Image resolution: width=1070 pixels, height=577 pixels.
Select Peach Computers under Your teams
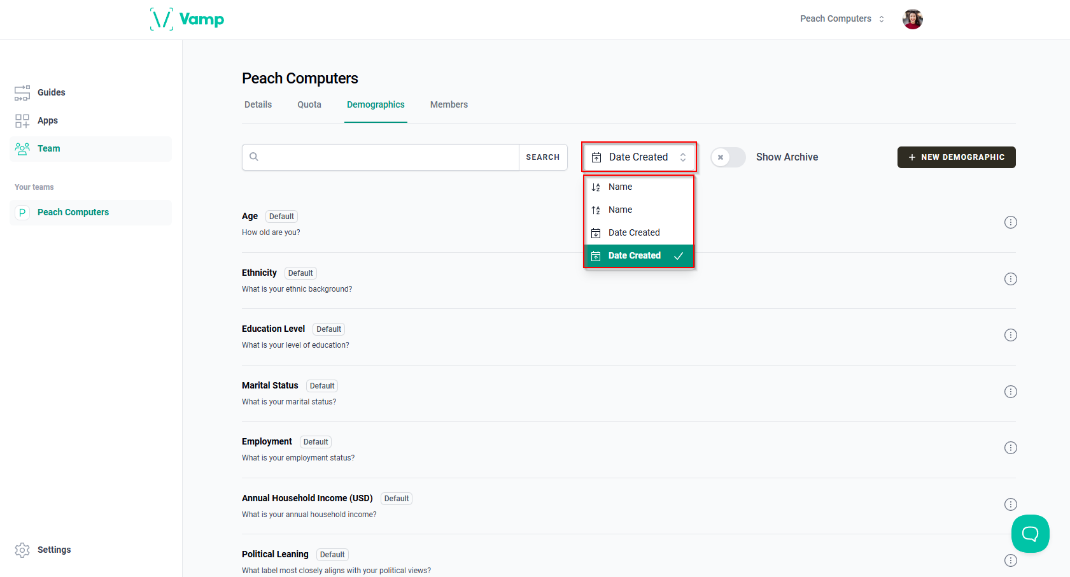click(x=90, y=212)
